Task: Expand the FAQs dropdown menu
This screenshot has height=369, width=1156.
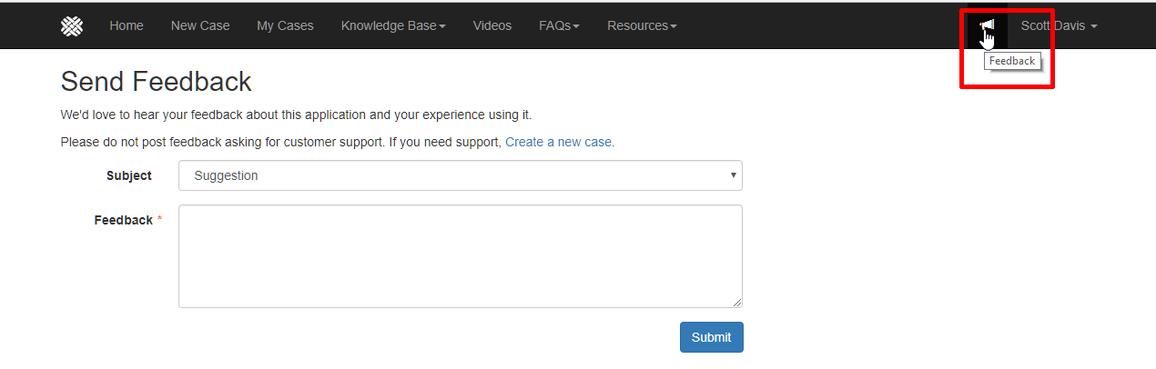Action: (x=559, y=25)
